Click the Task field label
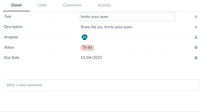This screenshot has width=202, height=112. click(x=8, y=16)
